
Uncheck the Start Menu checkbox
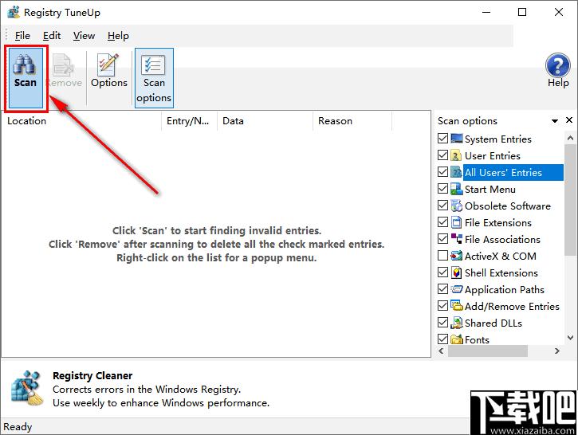coord(442,189)
